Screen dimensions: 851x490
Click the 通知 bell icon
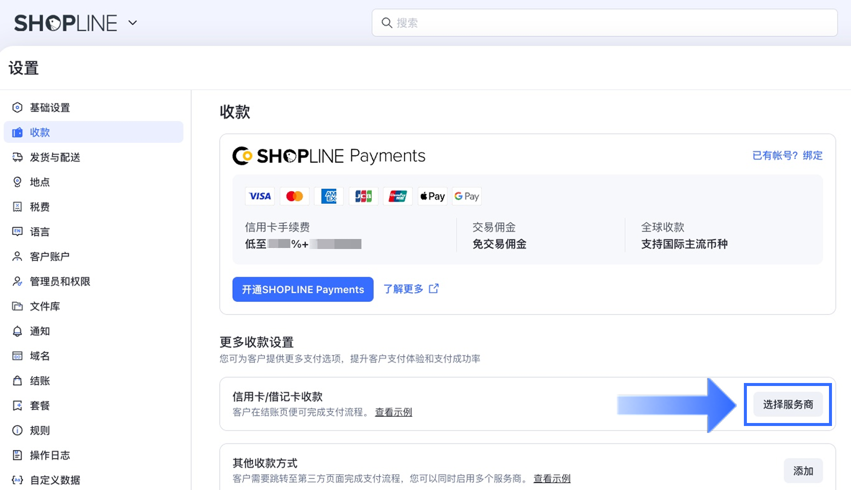(18, 331)
